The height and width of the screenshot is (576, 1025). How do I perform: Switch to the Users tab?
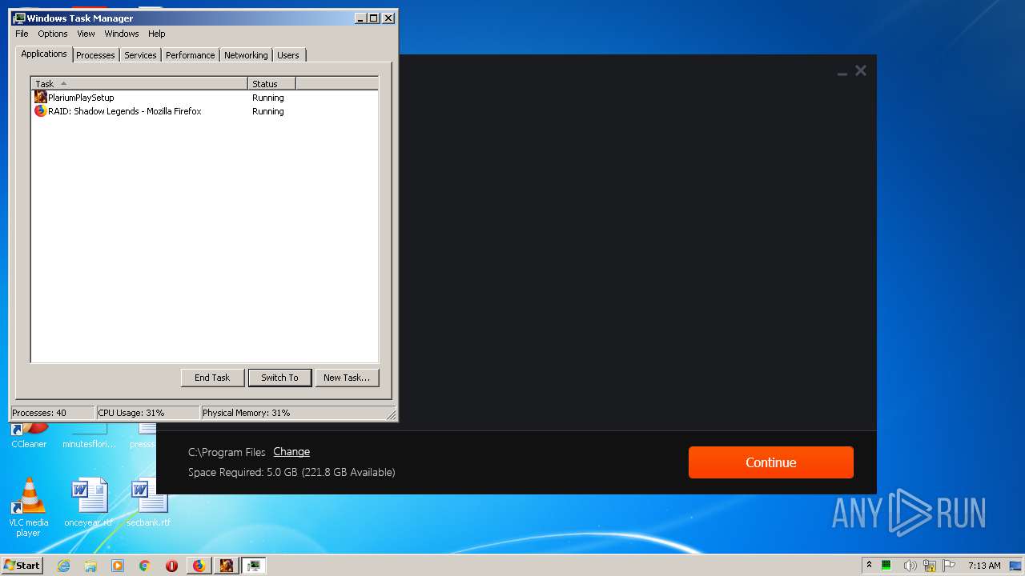pos(288,55)
